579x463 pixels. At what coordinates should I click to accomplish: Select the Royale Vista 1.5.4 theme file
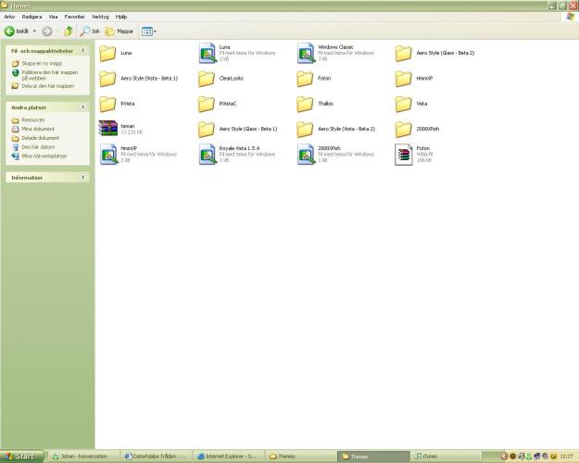pos(208,154)
